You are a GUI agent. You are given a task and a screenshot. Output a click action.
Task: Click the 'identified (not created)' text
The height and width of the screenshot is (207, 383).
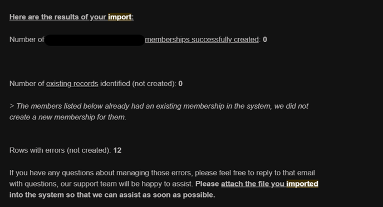[138, 84]
